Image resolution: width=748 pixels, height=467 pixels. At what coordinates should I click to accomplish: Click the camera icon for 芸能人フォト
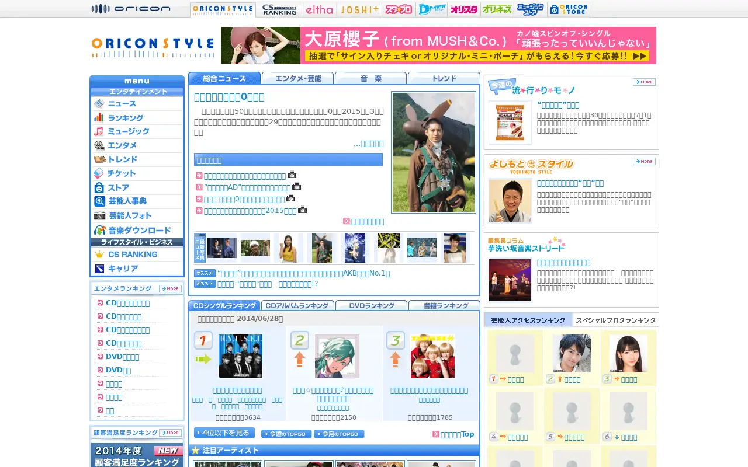coord(99,215)
